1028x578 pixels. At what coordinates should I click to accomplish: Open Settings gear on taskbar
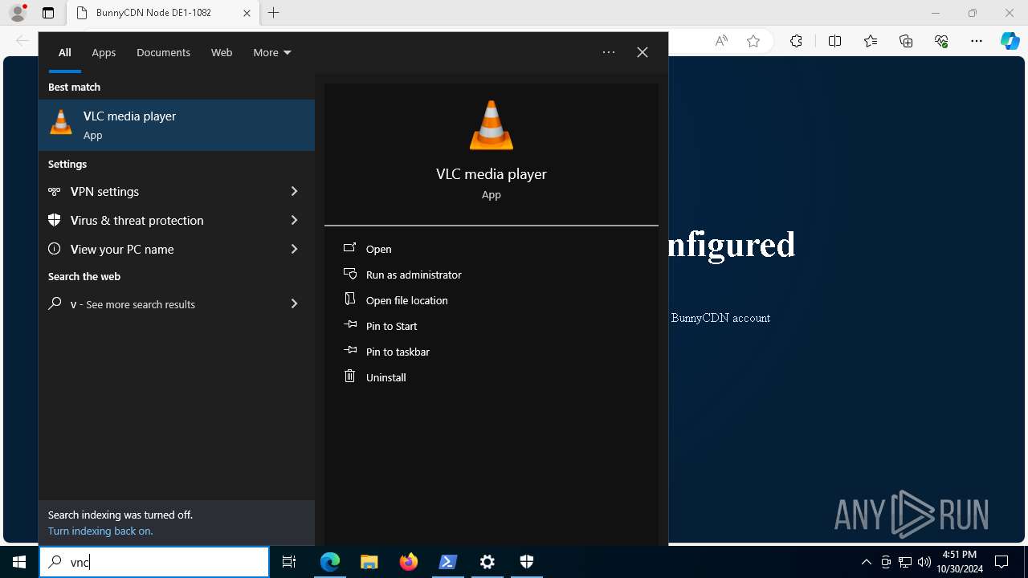tap(487, 562)
